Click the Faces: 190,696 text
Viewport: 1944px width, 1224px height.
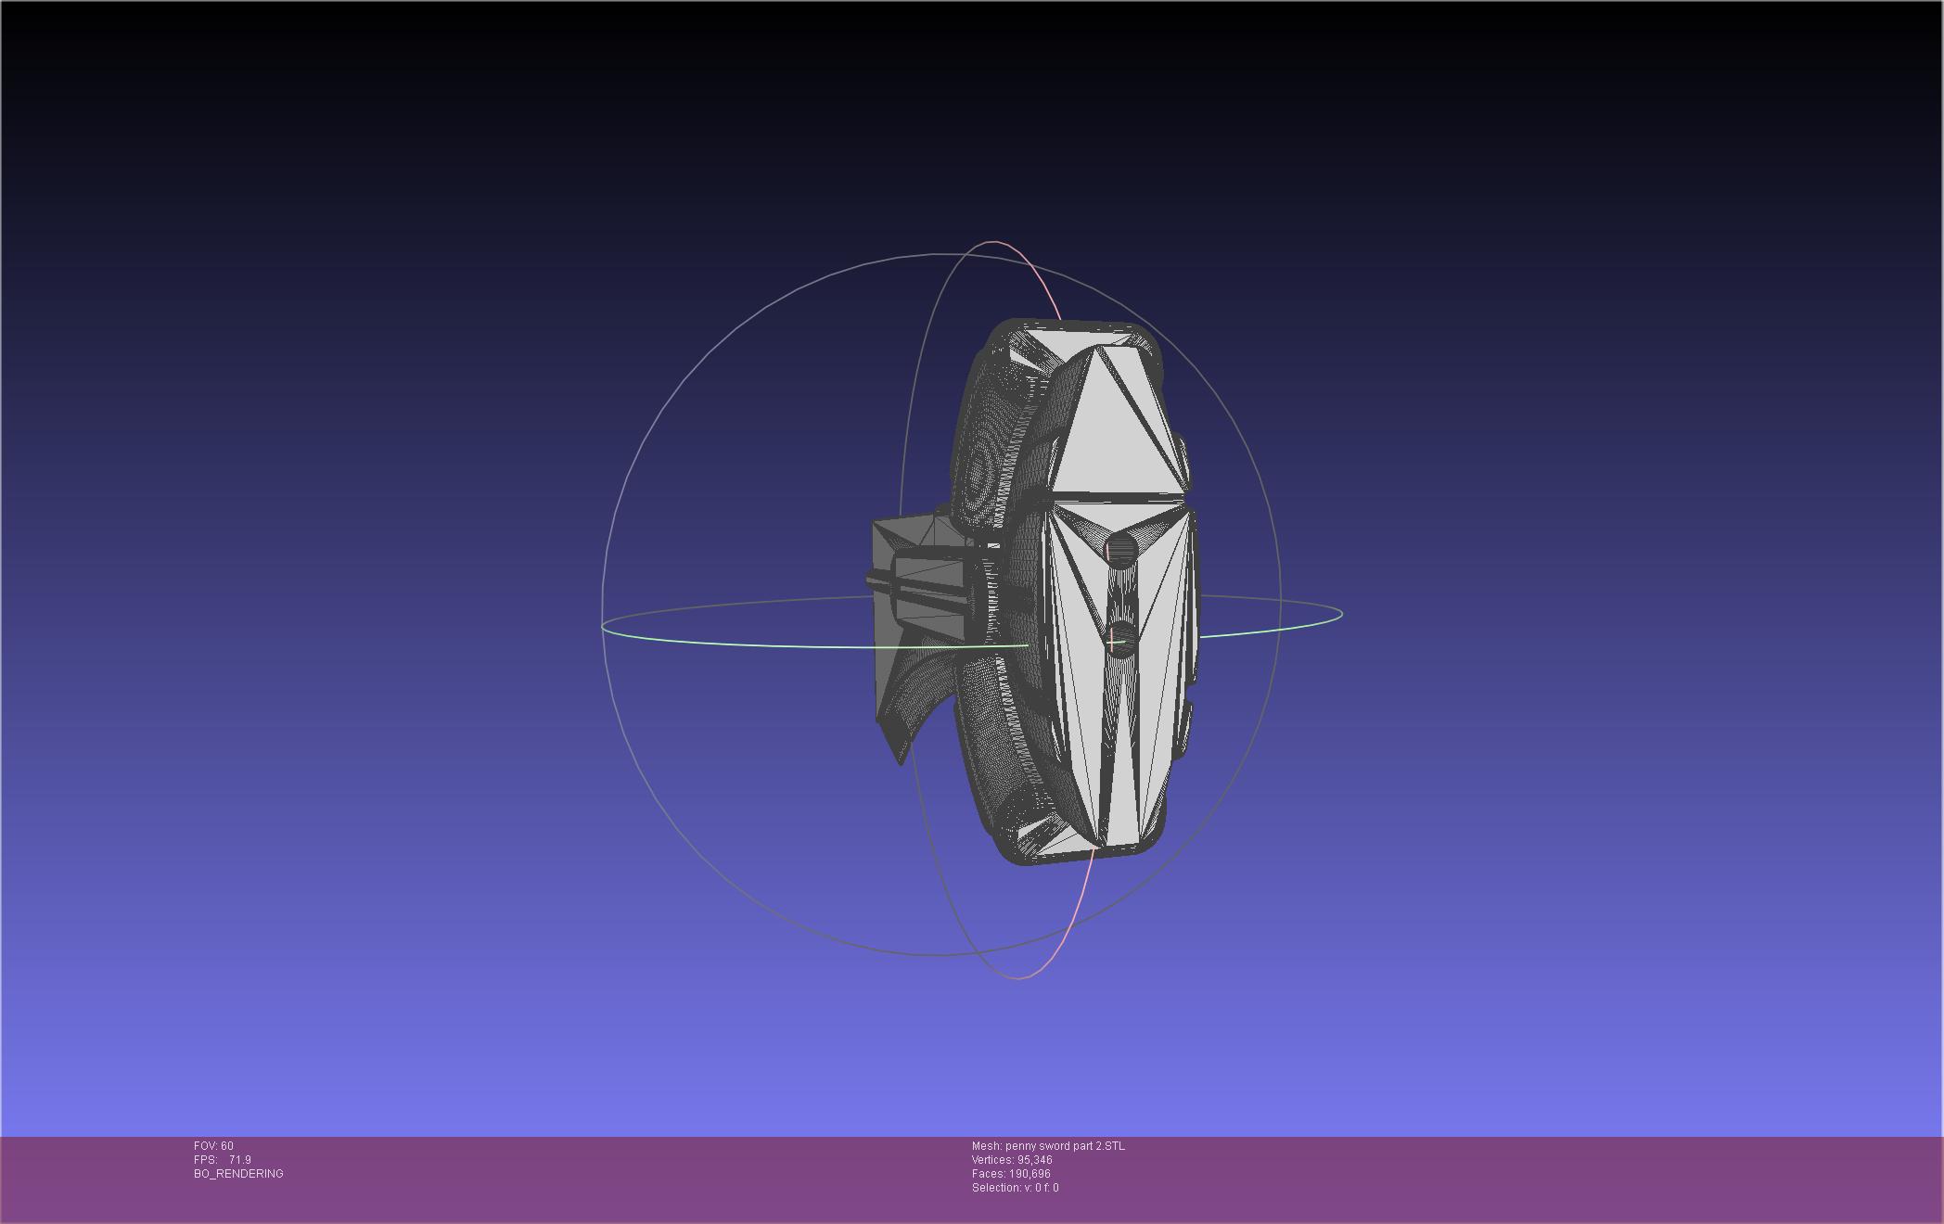tap(1011, 1174)
